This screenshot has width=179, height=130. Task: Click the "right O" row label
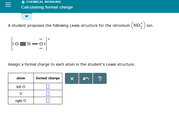click(21, 101)
